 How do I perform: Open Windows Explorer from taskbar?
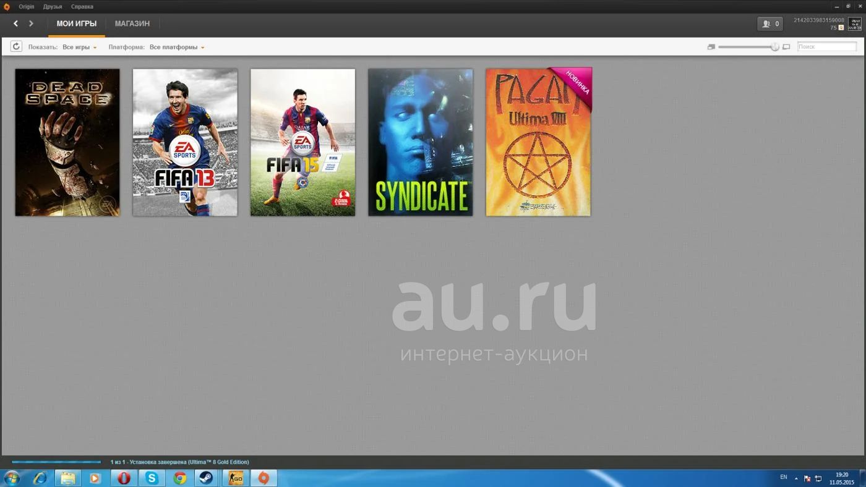coord(67,478)
